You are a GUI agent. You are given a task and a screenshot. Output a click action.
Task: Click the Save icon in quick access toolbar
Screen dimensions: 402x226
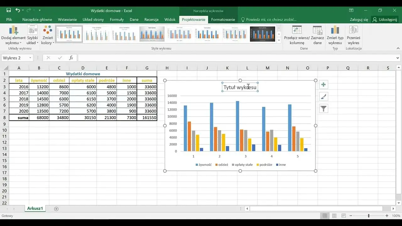[8, 10]
